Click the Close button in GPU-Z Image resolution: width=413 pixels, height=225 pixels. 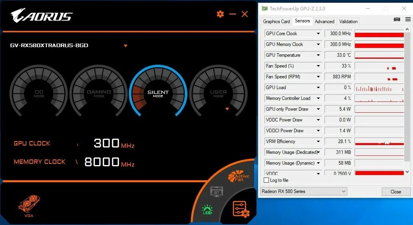396,191
